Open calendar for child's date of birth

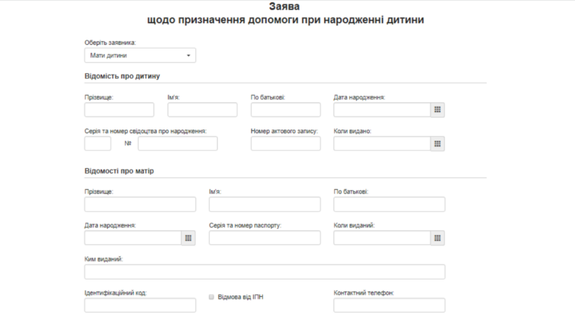(x=437, y=110)
